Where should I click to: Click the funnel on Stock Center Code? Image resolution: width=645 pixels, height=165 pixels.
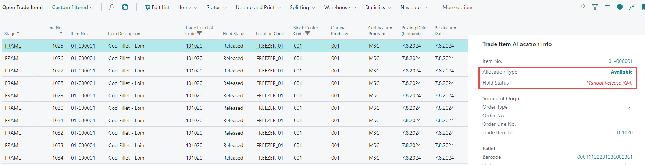(x=307, y=34)
